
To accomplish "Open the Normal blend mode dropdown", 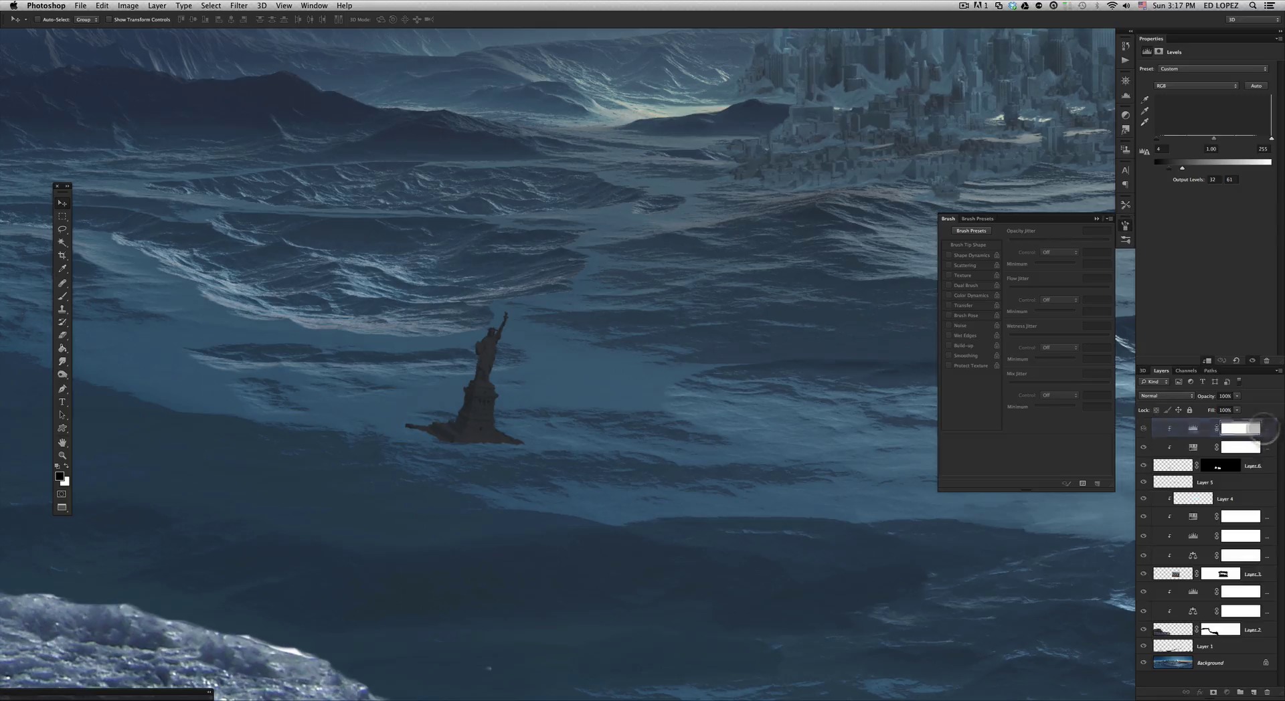I will click(x=1167, y=396).
